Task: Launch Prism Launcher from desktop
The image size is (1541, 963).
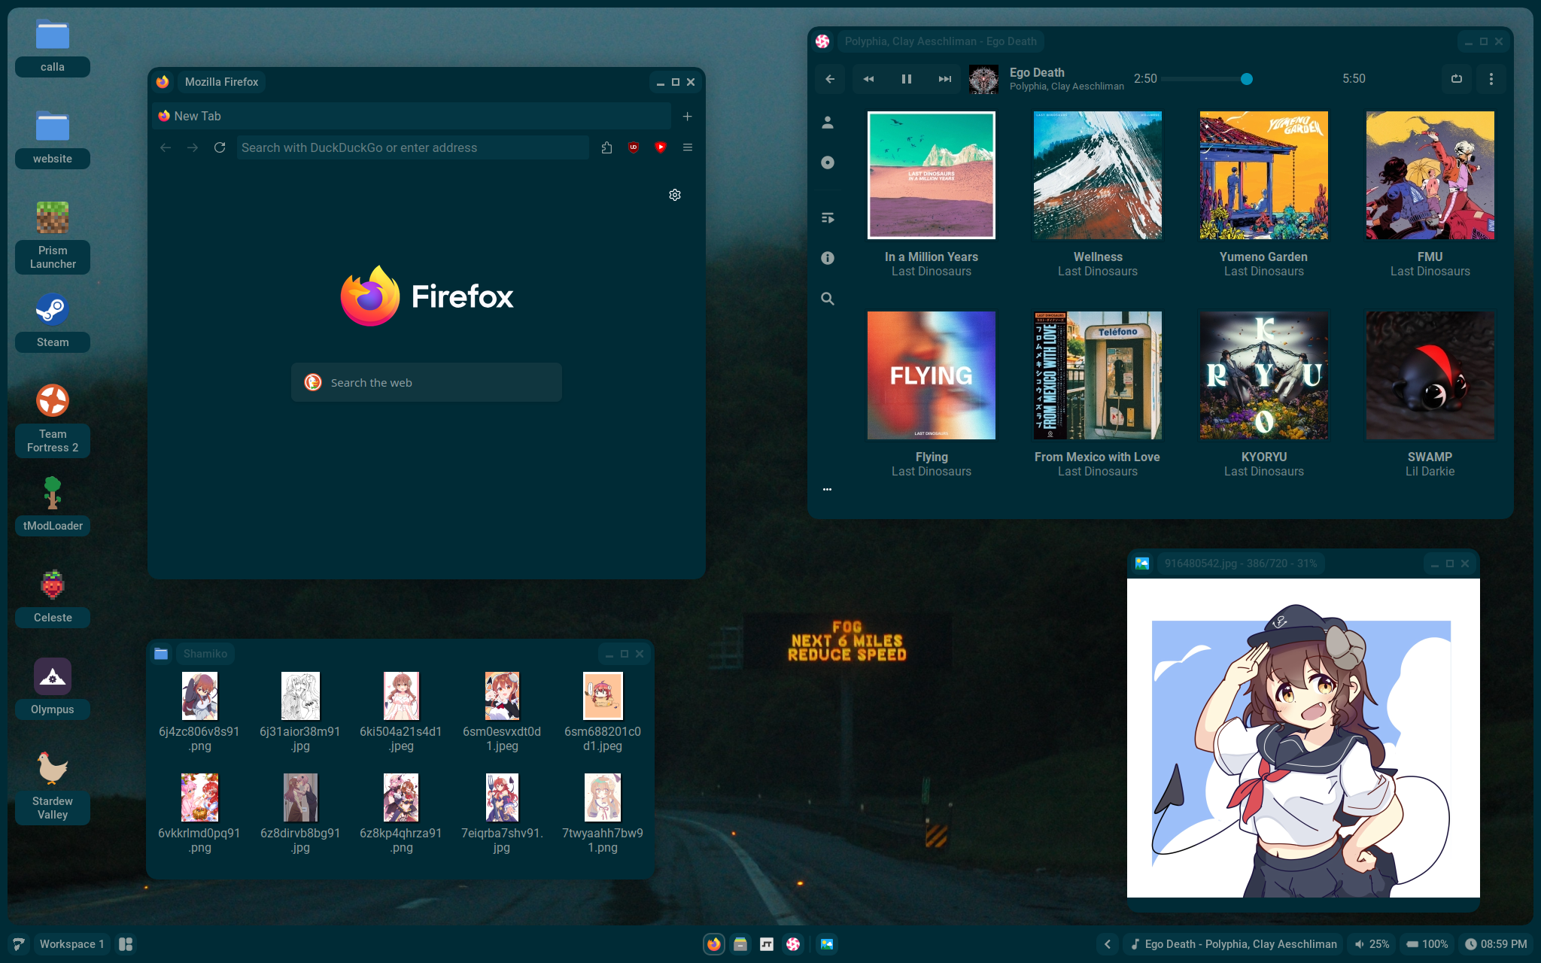Action: (x=53, y=236)
